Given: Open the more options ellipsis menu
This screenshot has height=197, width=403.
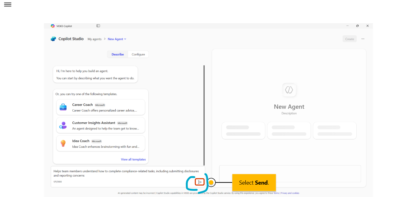Looking at the screenshot, I should pyautogui.click(x=363, y=39).
